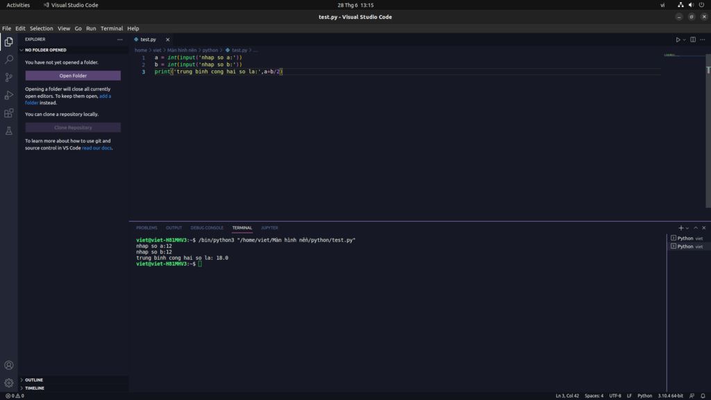Open the Run and Debug view

click(x=8, y=95)
